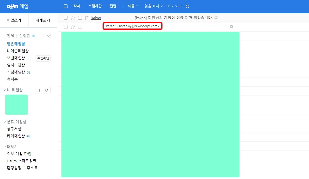The width and height of the screenshot is (309, 179).
Task: Open 내게쓰기 to write to self
Action: tap(43, 20)
